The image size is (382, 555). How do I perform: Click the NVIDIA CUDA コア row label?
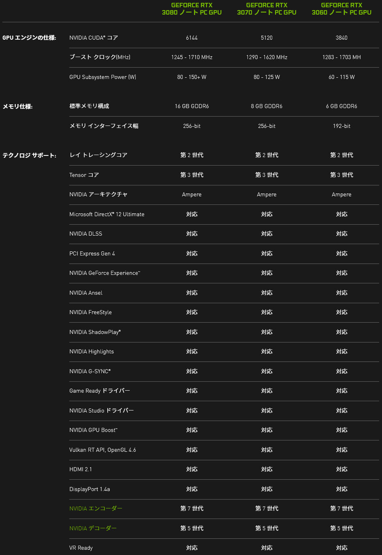[x=94, y=38]
